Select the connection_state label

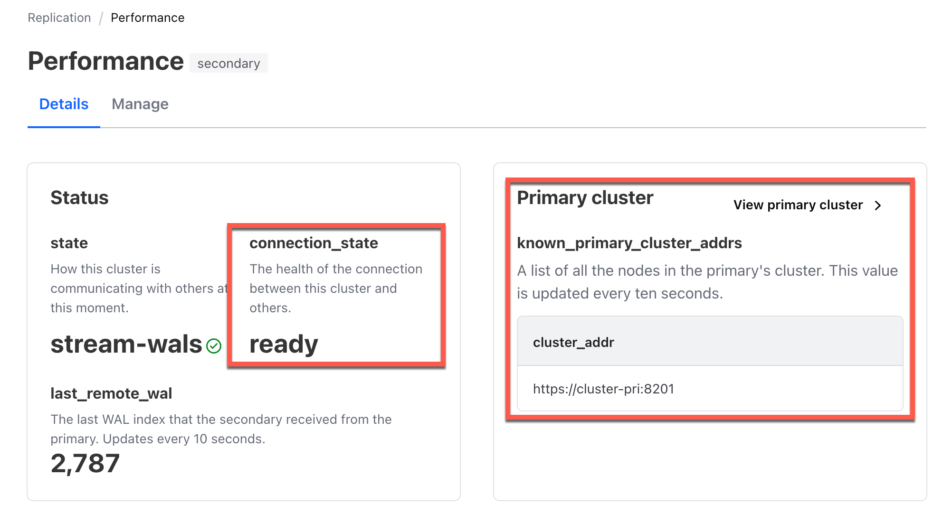tap(314, 243)
